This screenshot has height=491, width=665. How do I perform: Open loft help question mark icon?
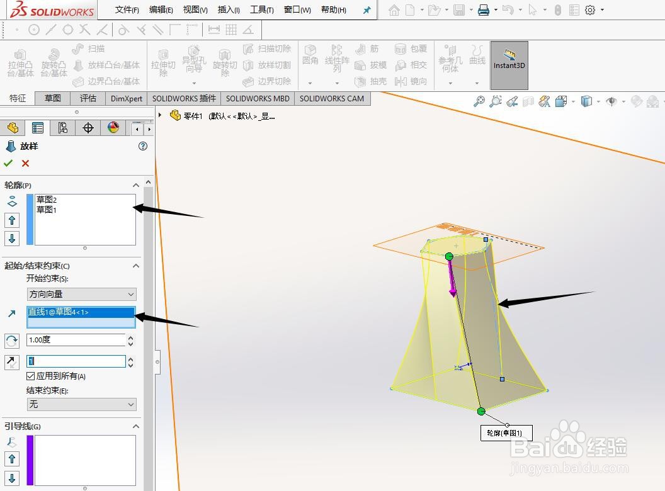click(143, 146)
